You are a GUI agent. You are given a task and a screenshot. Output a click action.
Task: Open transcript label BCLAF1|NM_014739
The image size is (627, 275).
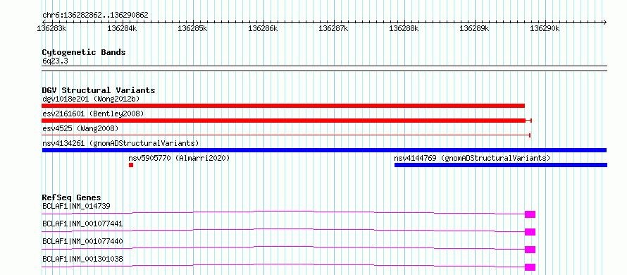[76, 206]
